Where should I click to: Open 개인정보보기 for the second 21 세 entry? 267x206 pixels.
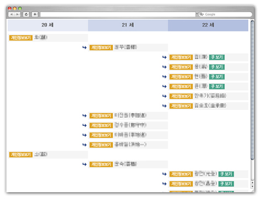pyautogui.click(x=101, y=115)
